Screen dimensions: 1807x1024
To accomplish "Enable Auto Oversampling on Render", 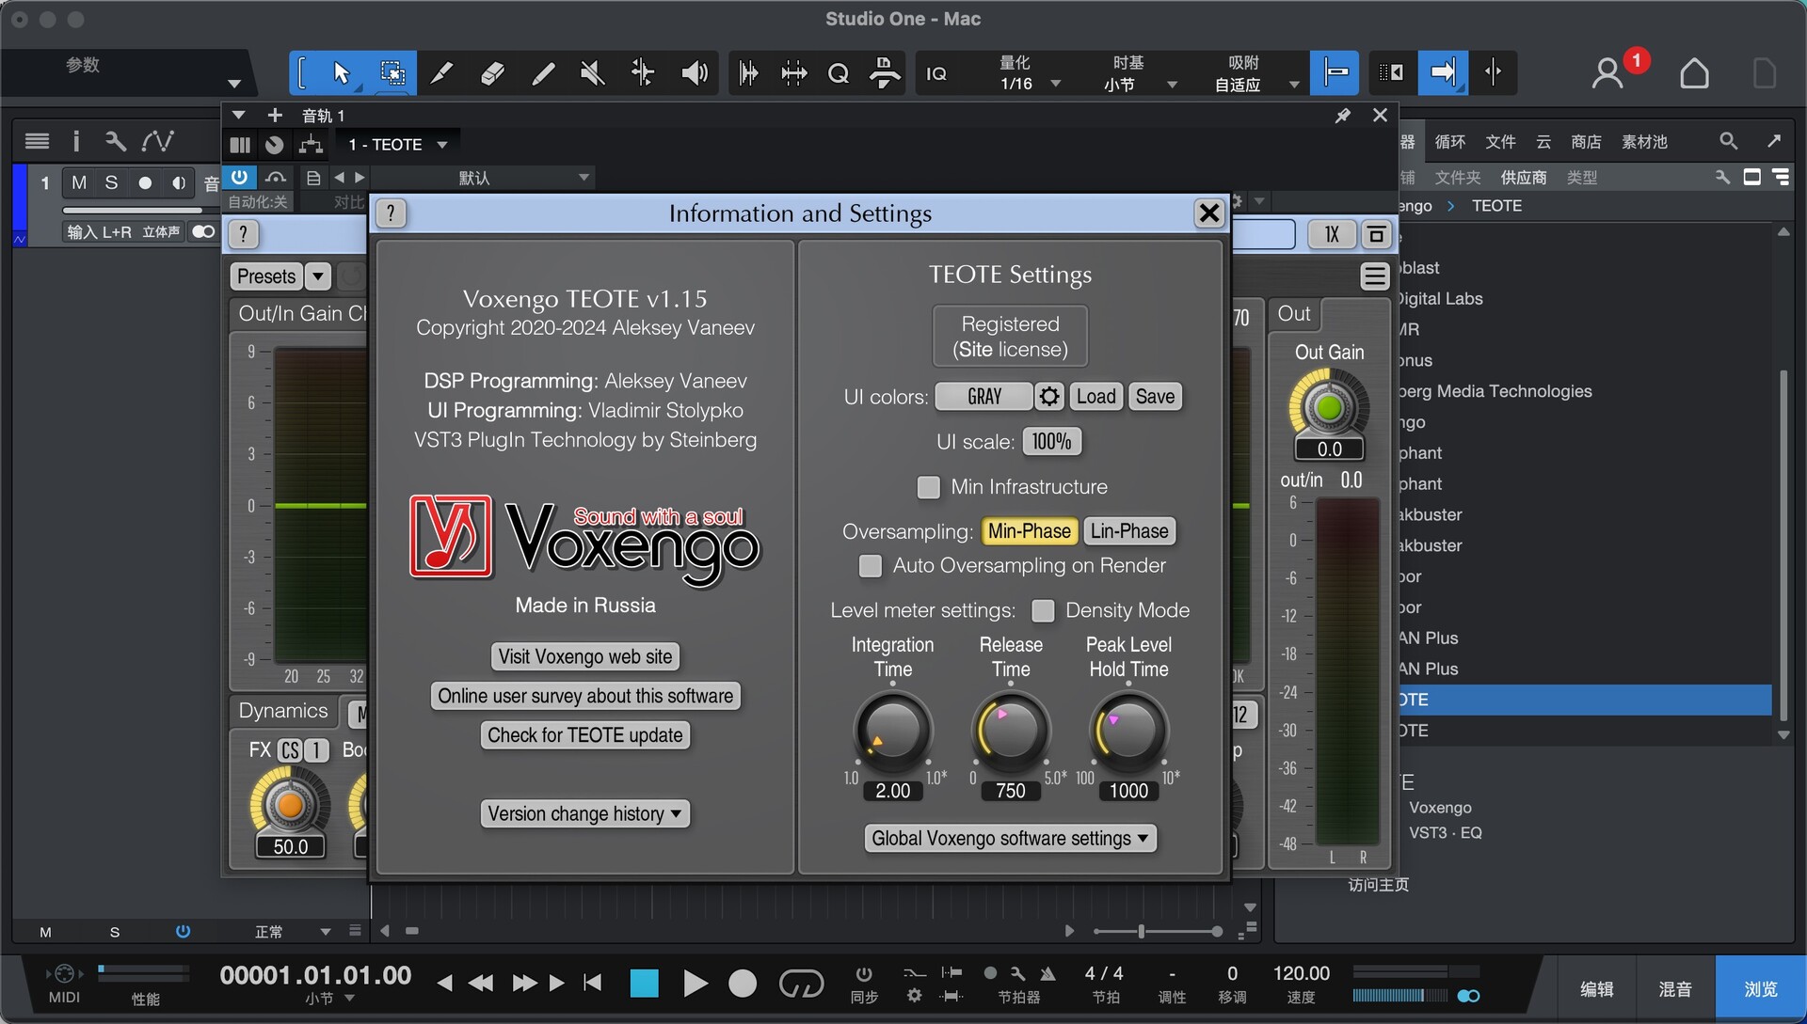I will tap(871, 566).
